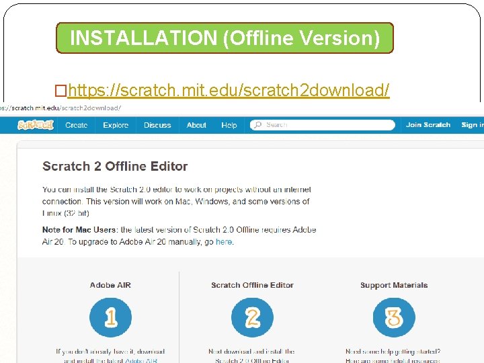The width and height of the screenshot is (484, 363).
Task: Click the Join Scratch link
Action: click(x=428, y=125)
